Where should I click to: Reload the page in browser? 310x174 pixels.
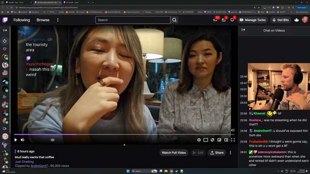[11, 8]
